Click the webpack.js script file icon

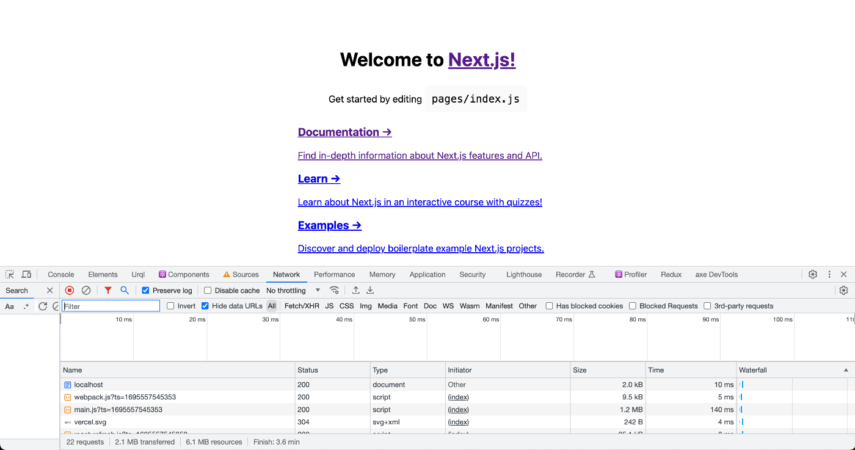[x=68, y=397]
